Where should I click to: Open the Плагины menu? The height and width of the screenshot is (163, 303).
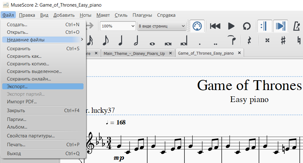[x=142, y=15]
